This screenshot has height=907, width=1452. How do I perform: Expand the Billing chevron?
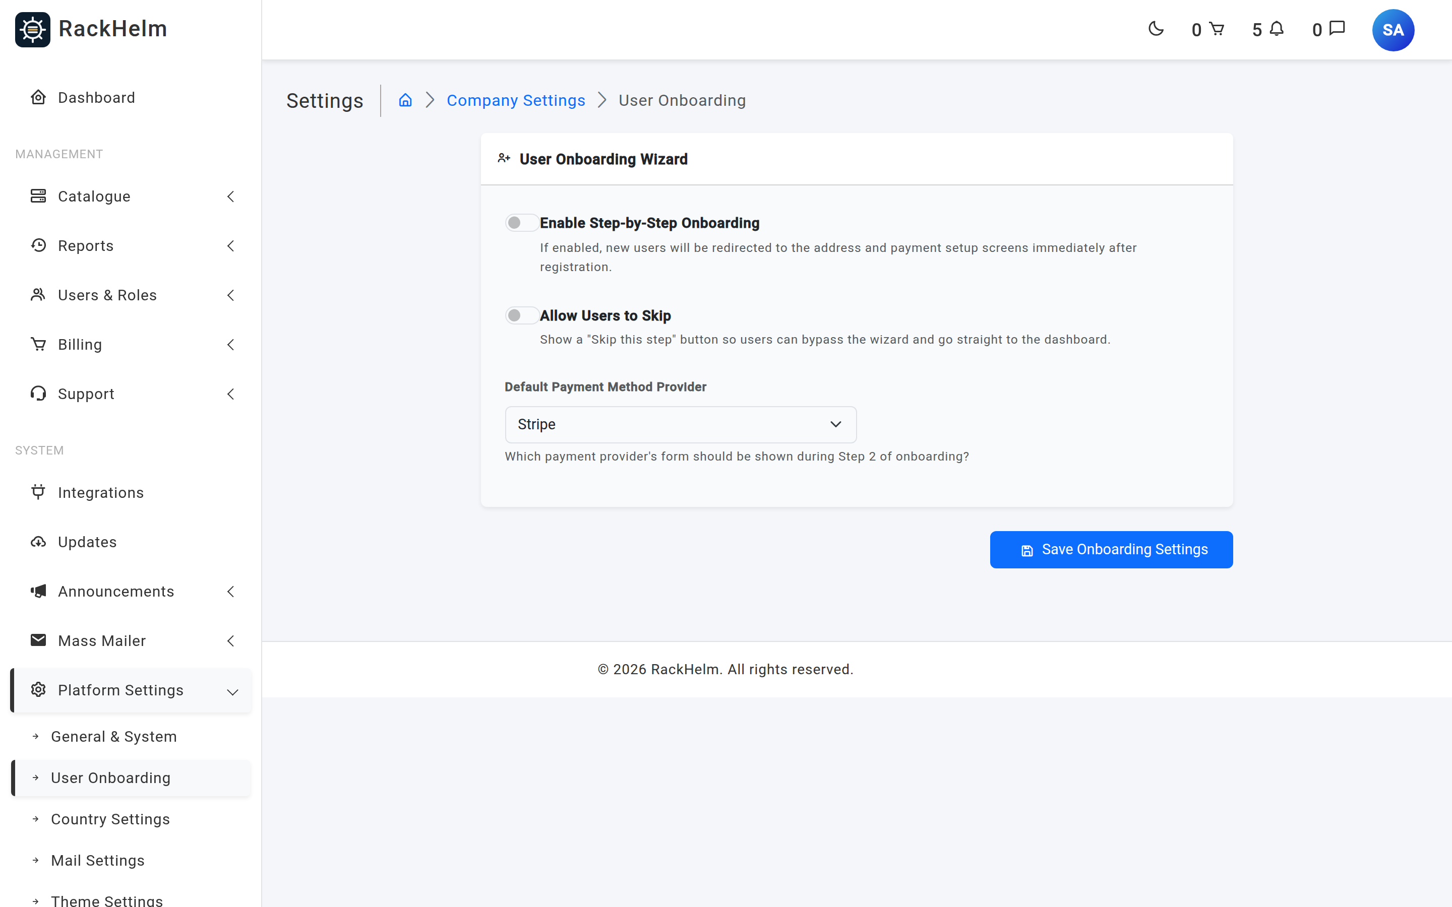tap(230, 344)
